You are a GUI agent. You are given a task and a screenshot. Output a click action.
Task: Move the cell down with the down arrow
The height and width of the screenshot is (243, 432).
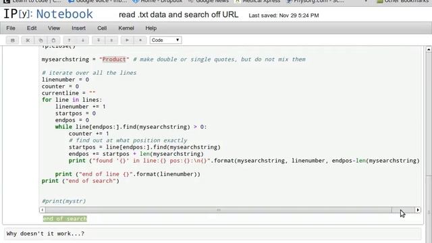82,40
